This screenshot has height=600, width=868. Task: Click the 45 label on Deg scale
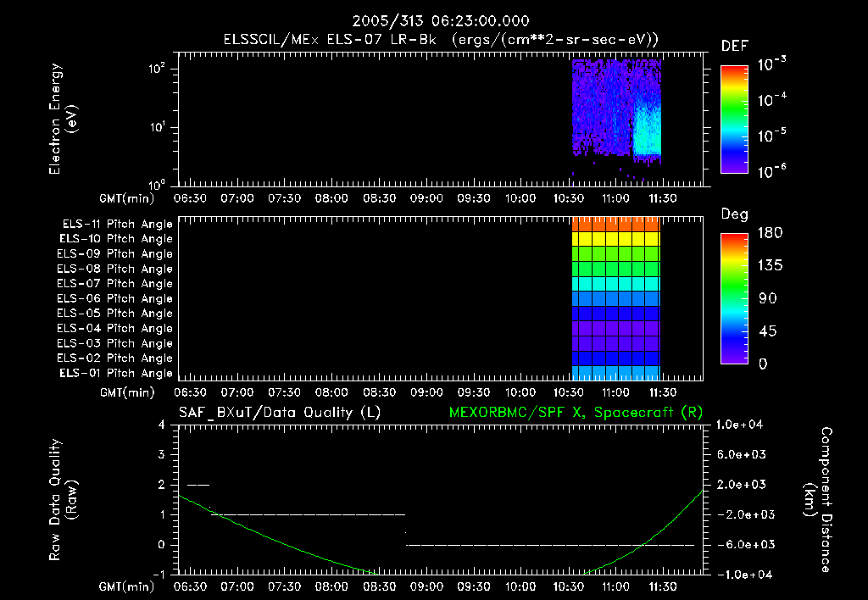pyautogui.click(x=767, y=331)
